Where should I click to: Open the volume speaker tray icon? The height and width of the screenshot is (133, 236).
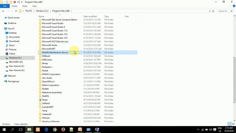pos(211,130)
